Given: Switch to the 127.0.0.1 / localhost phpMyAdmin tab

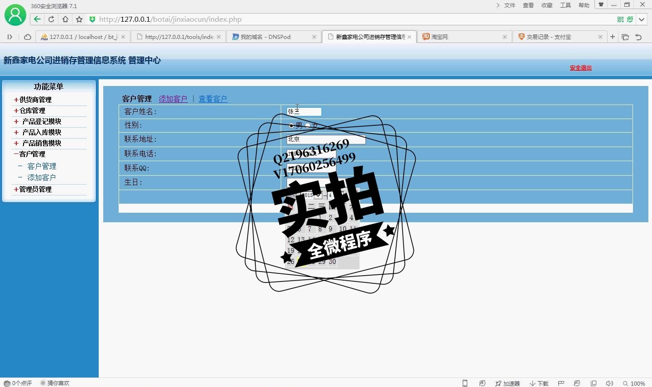Looking at the screenshot, I should click(83, 37).
